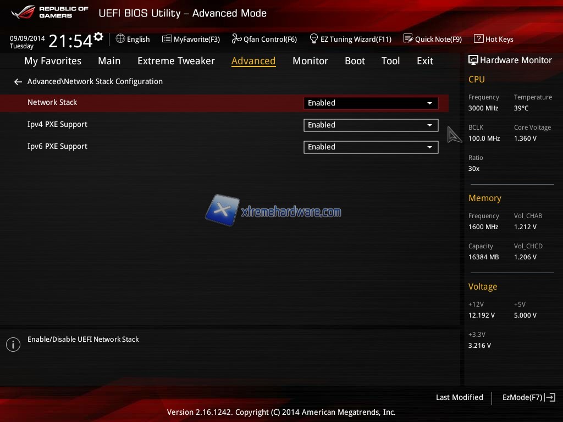The image size is (563, 422).
Task: Click the Last Modified button
Action: pyautogui.click(x=459, y=397)
